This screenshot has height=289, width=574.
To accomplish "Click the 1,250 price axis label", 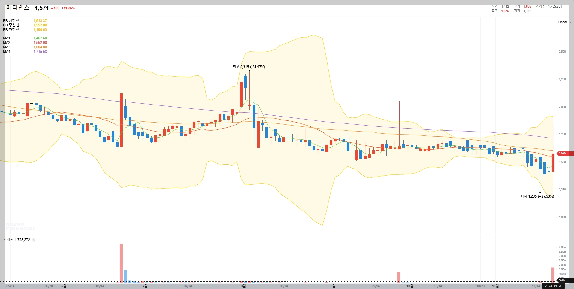I will coord(562,190).
